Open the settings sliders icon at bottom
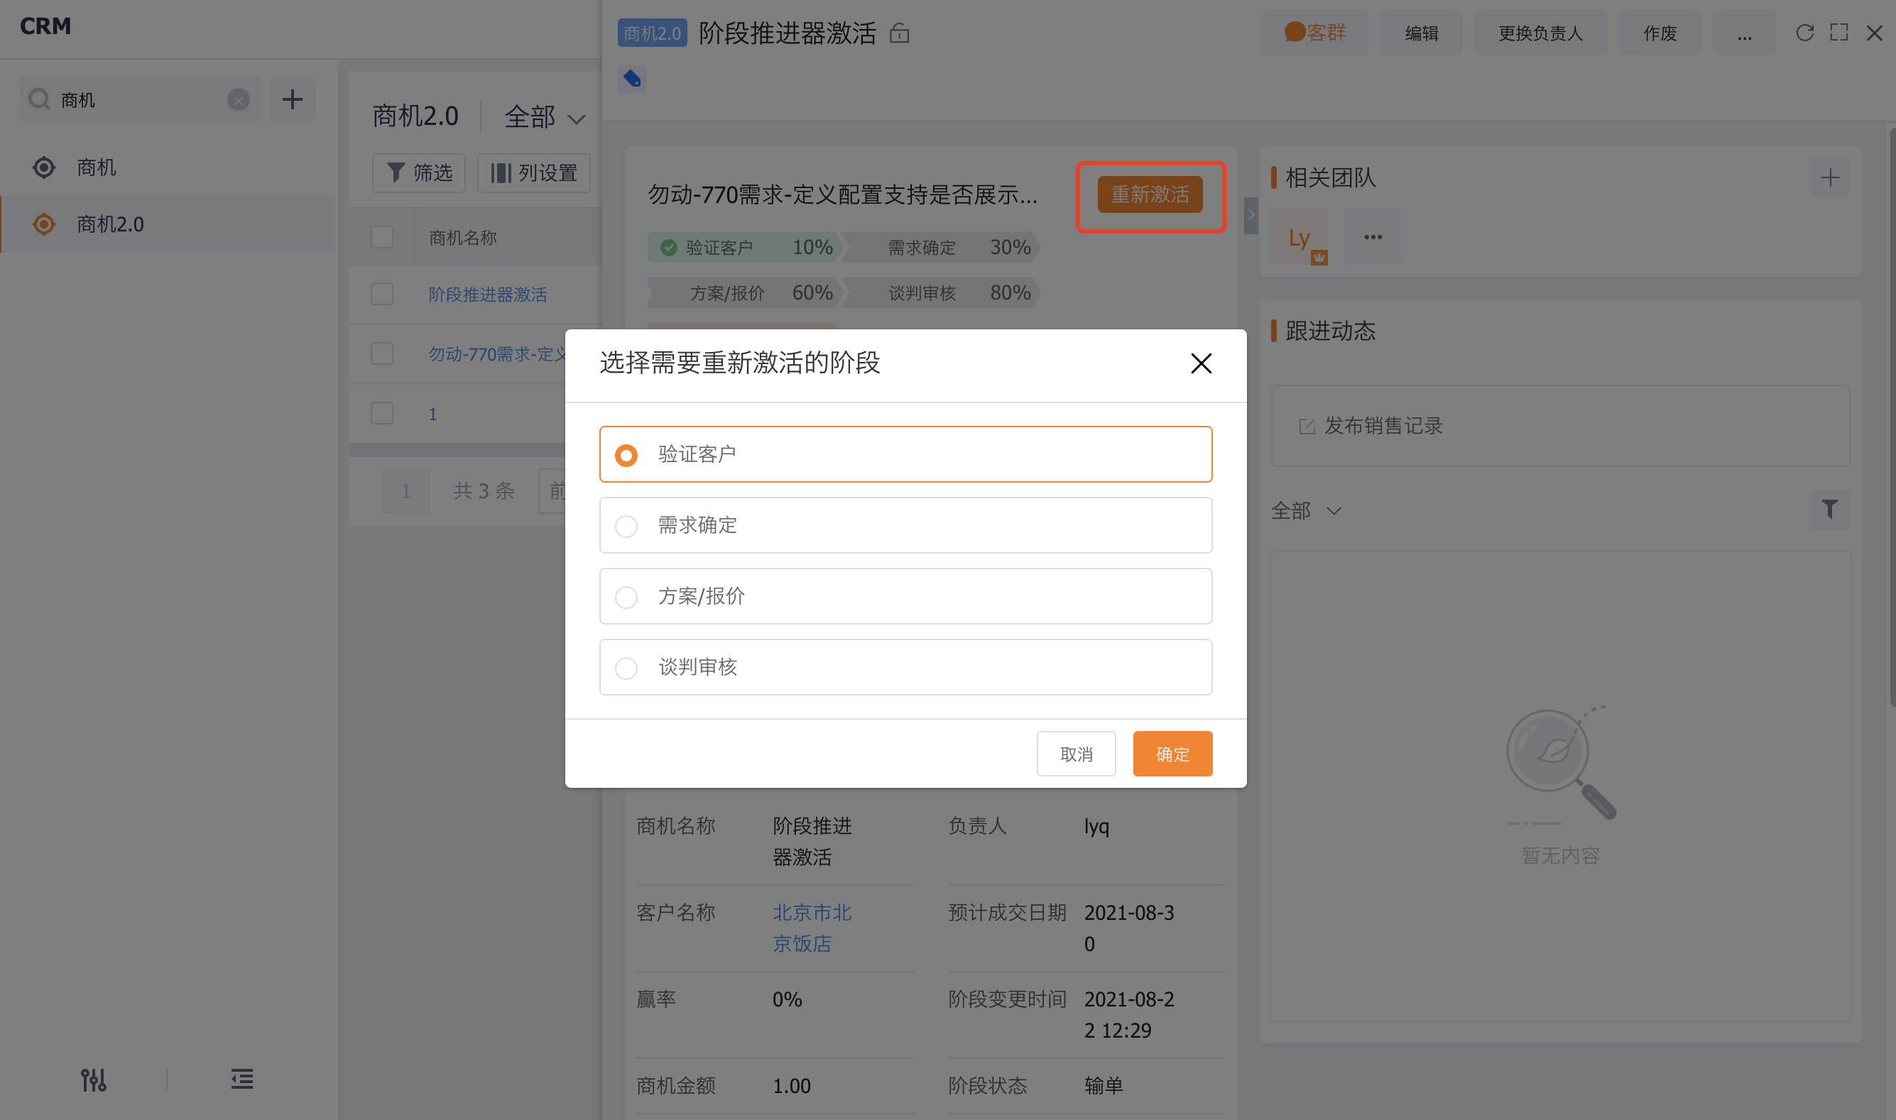The height and width of the screenshot is (1120, 1896). point(94,1080)
